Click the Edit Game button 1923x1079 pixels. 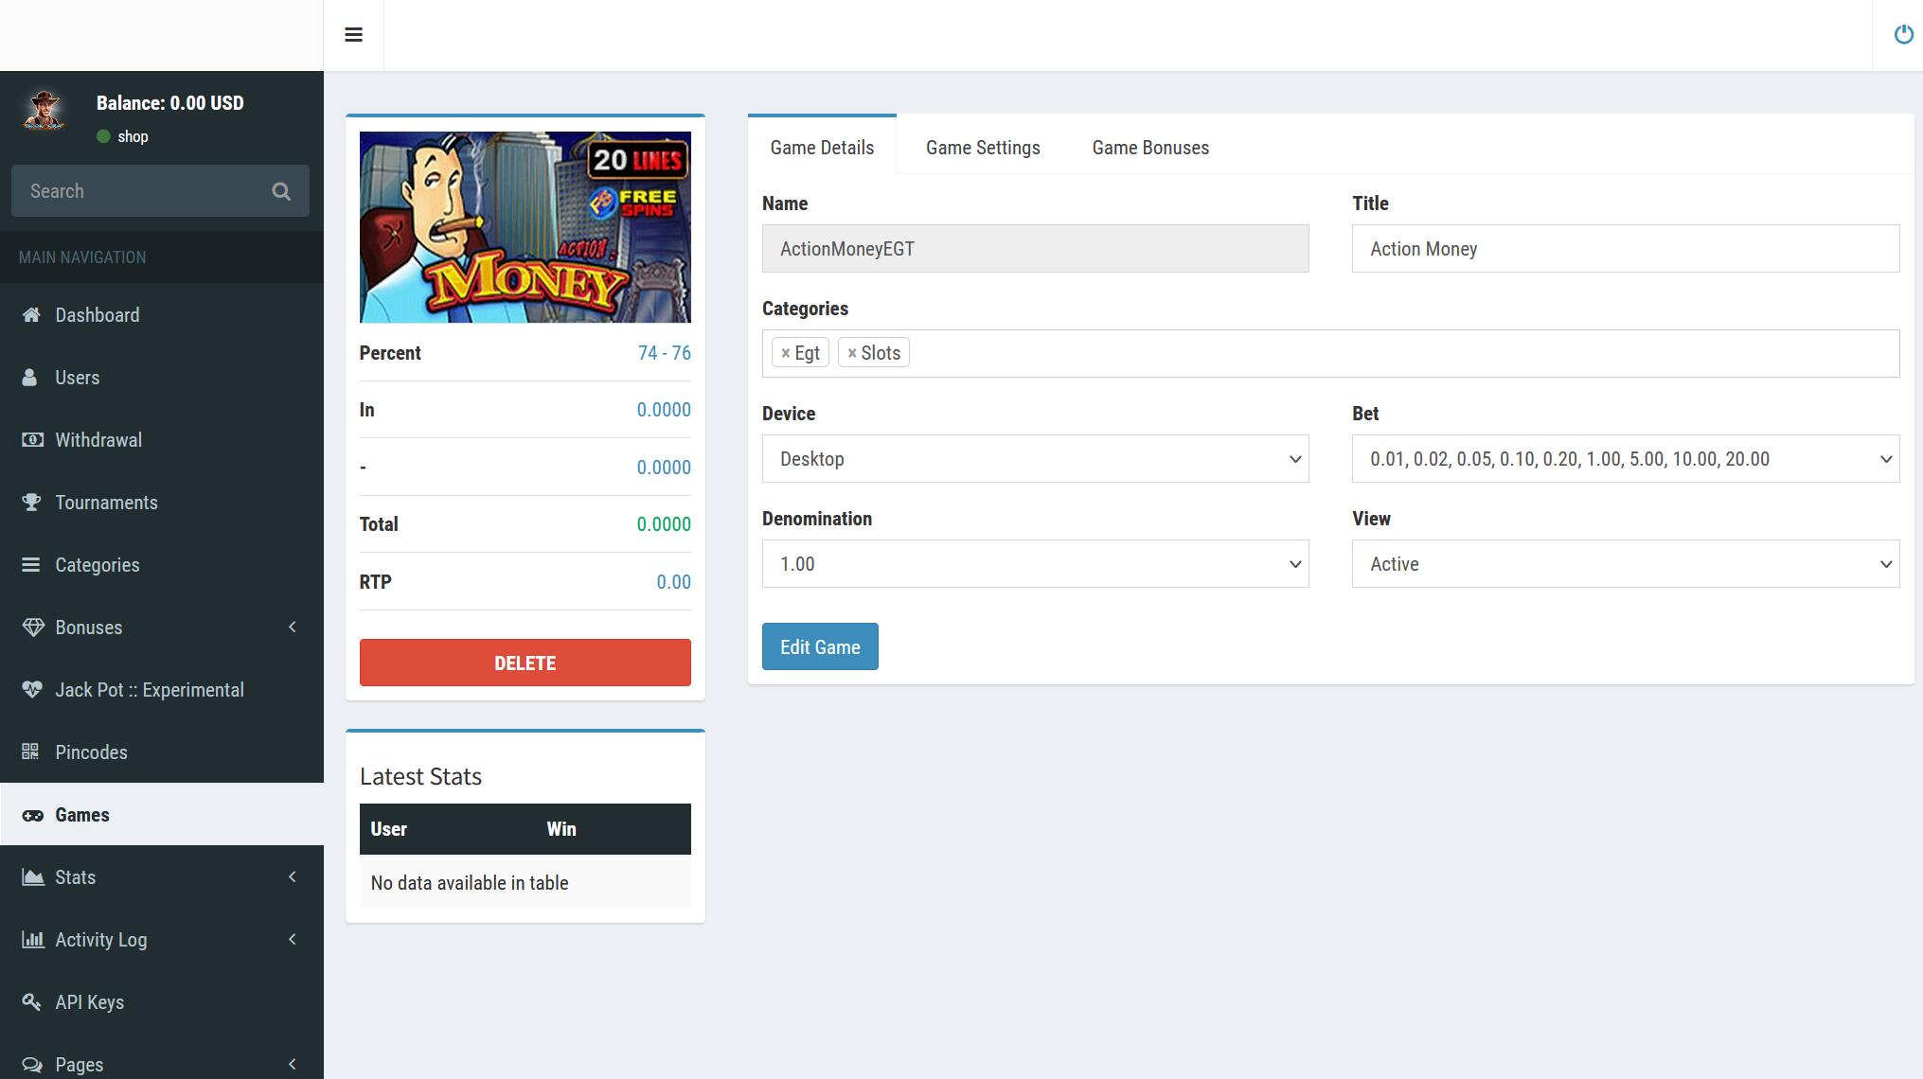coord(820,646)
